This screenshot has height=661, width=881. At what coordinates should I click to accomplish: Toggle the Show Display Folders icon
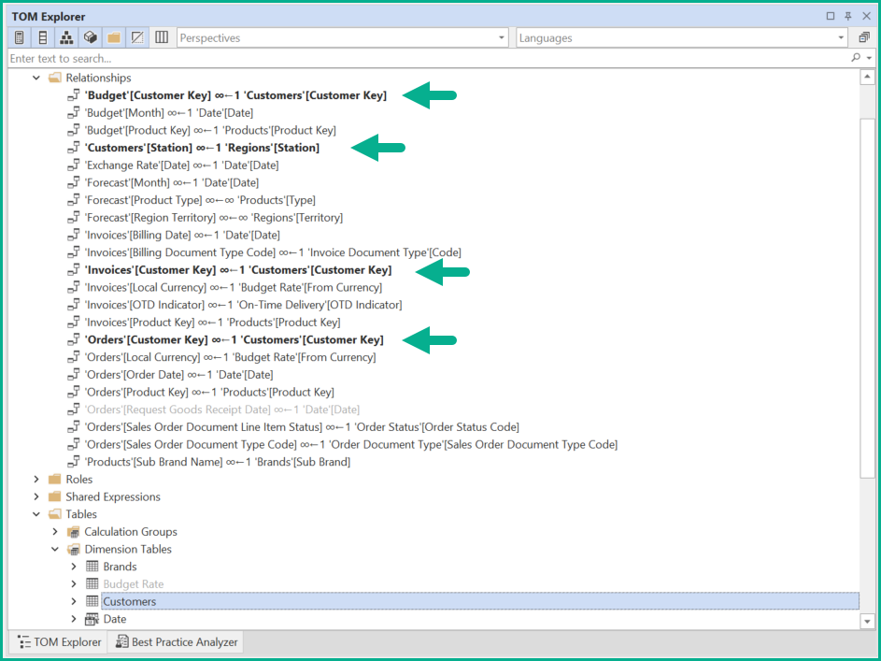click(113, 37)
